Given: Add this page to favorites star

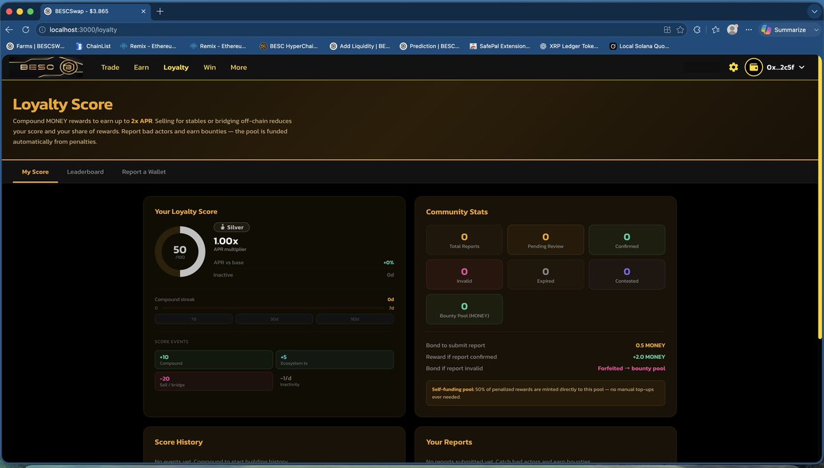Looking at the screenshot, I should (x=680, y=30).
